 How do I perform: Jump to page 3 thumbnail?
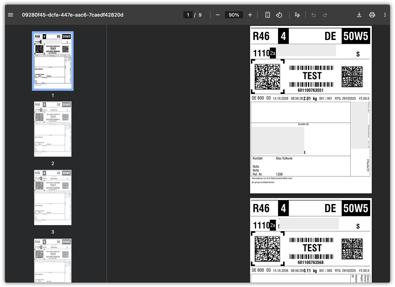pos(53,197)
